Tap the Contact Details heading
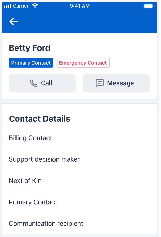161x237 pixels. tap(40, 119)
